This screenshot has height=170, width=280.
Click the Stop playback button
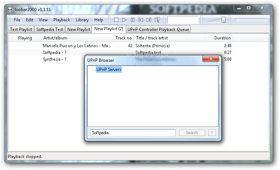coord(116,20)
